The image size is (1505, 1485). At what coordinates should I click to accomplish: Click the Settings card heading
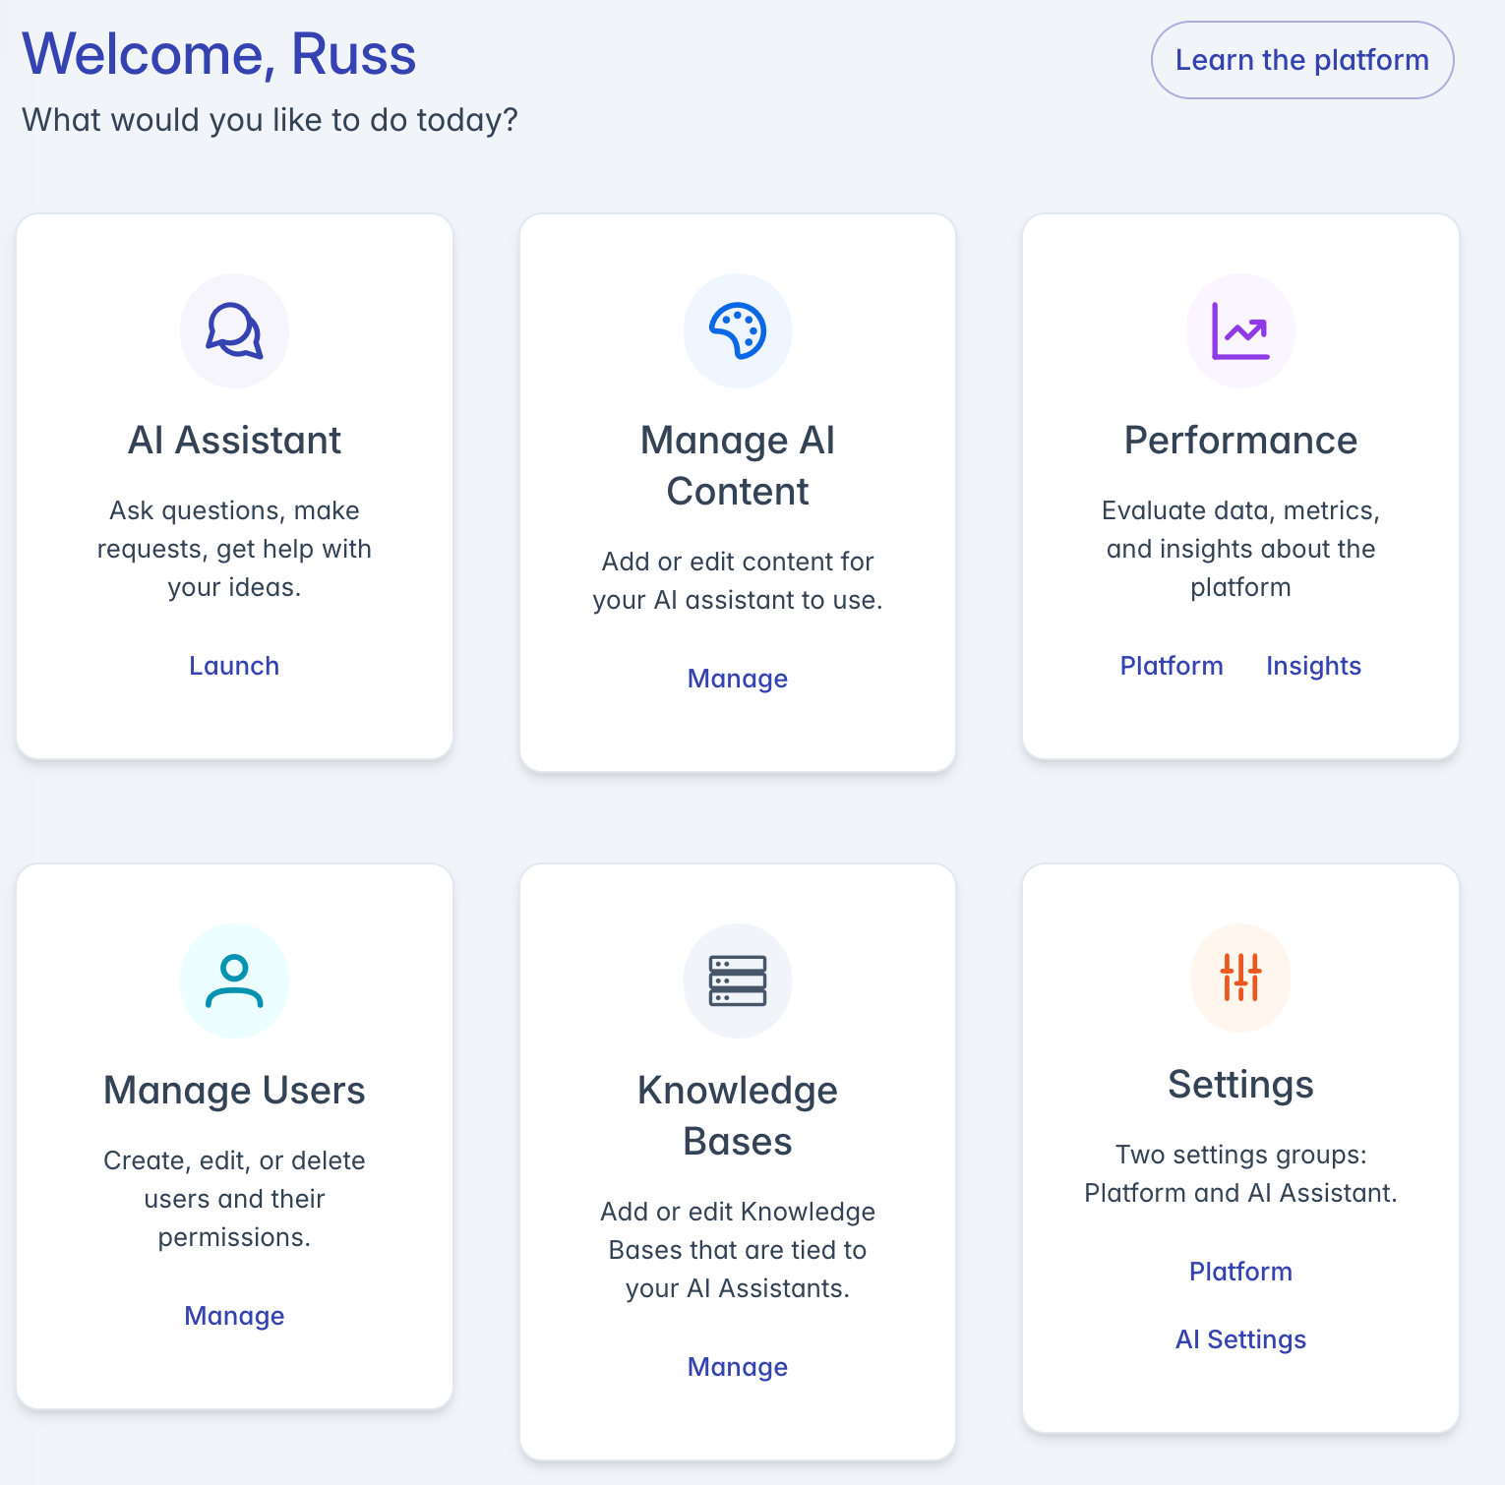pyautogui.click(x=1240, y=1084)
